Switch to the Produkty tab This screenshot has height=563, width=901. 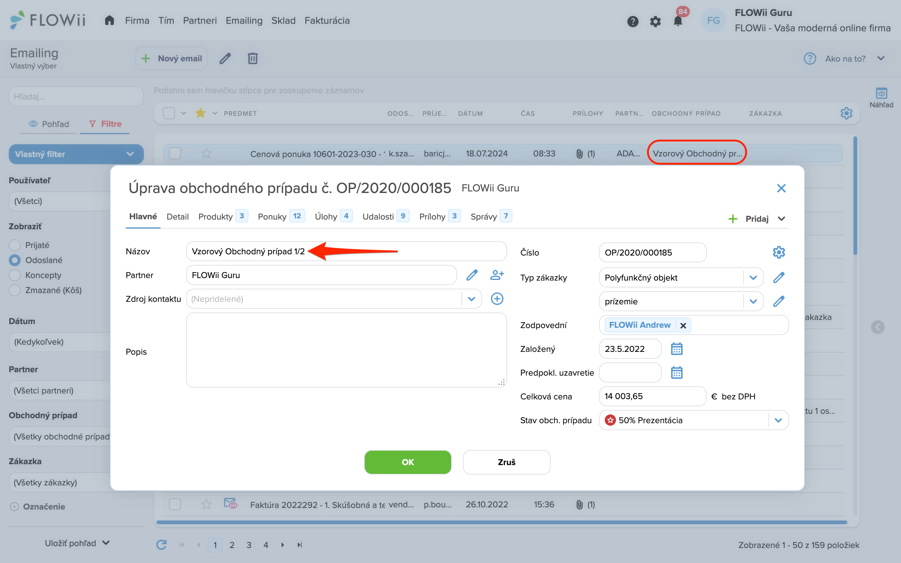pyautogui.click(x=223, y=217)
